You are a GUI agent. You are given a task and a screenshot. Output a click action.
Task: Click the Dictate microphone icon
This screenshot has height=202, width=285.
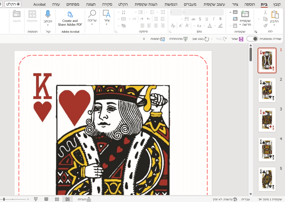(48, 14)
